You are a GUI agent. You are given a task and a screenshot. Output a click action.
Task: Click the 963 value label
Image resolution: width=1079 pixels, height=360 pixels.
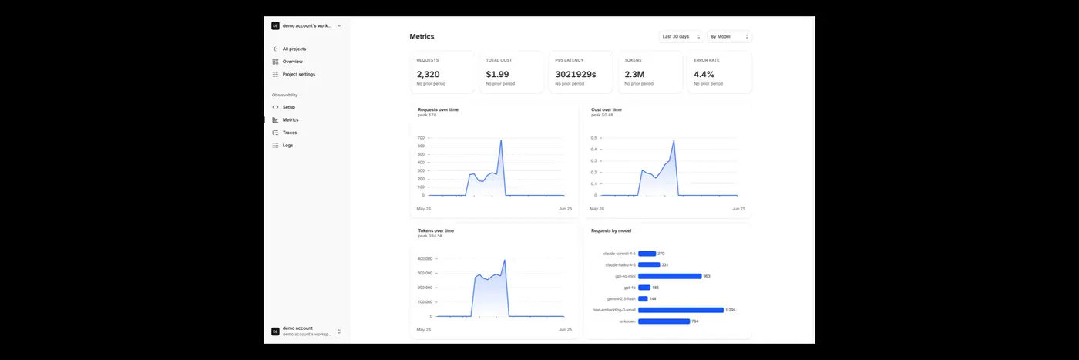point(707,276)
